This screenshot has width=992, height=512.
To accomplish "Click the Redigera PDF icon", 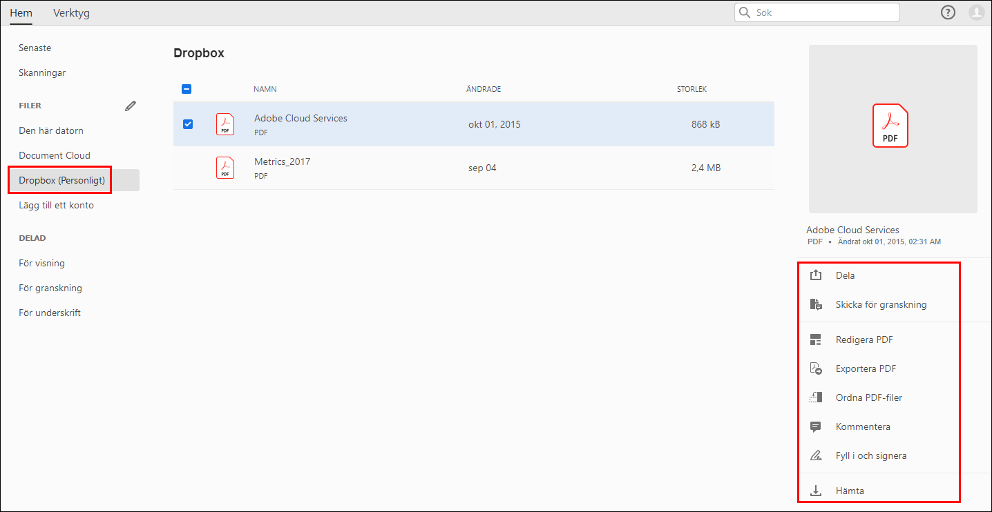I will click(815, 339).
